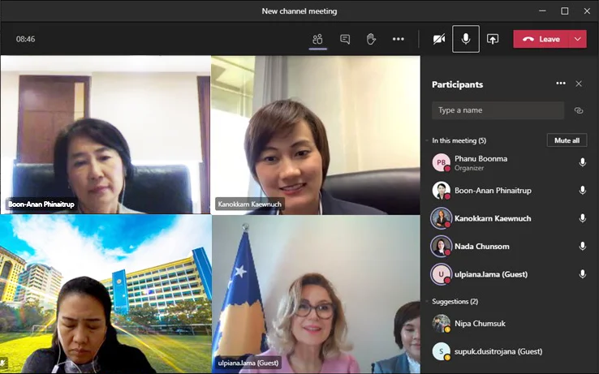Expand the Leave button dropdown arrow
Image resolution: width=599 pixels, height=374 pixels.
point(577,39)
